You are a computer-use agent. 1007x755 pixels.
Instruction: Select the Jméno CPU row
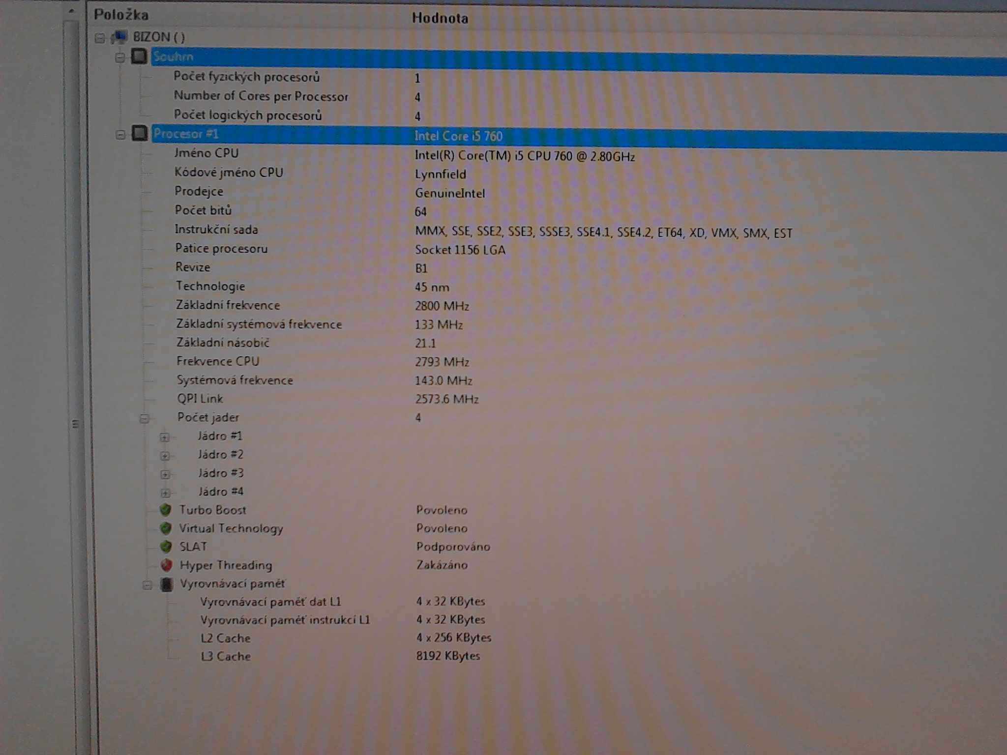pos(207,153)
